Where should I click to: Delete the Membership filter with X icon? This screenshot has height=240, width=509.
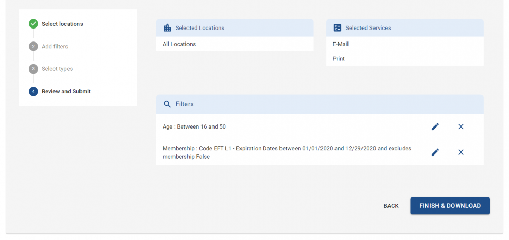coord(461,152)
